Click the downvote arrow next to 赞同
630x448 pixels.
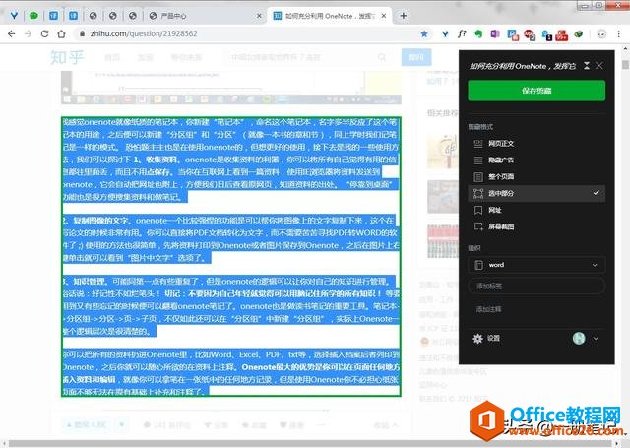(122, 424)
